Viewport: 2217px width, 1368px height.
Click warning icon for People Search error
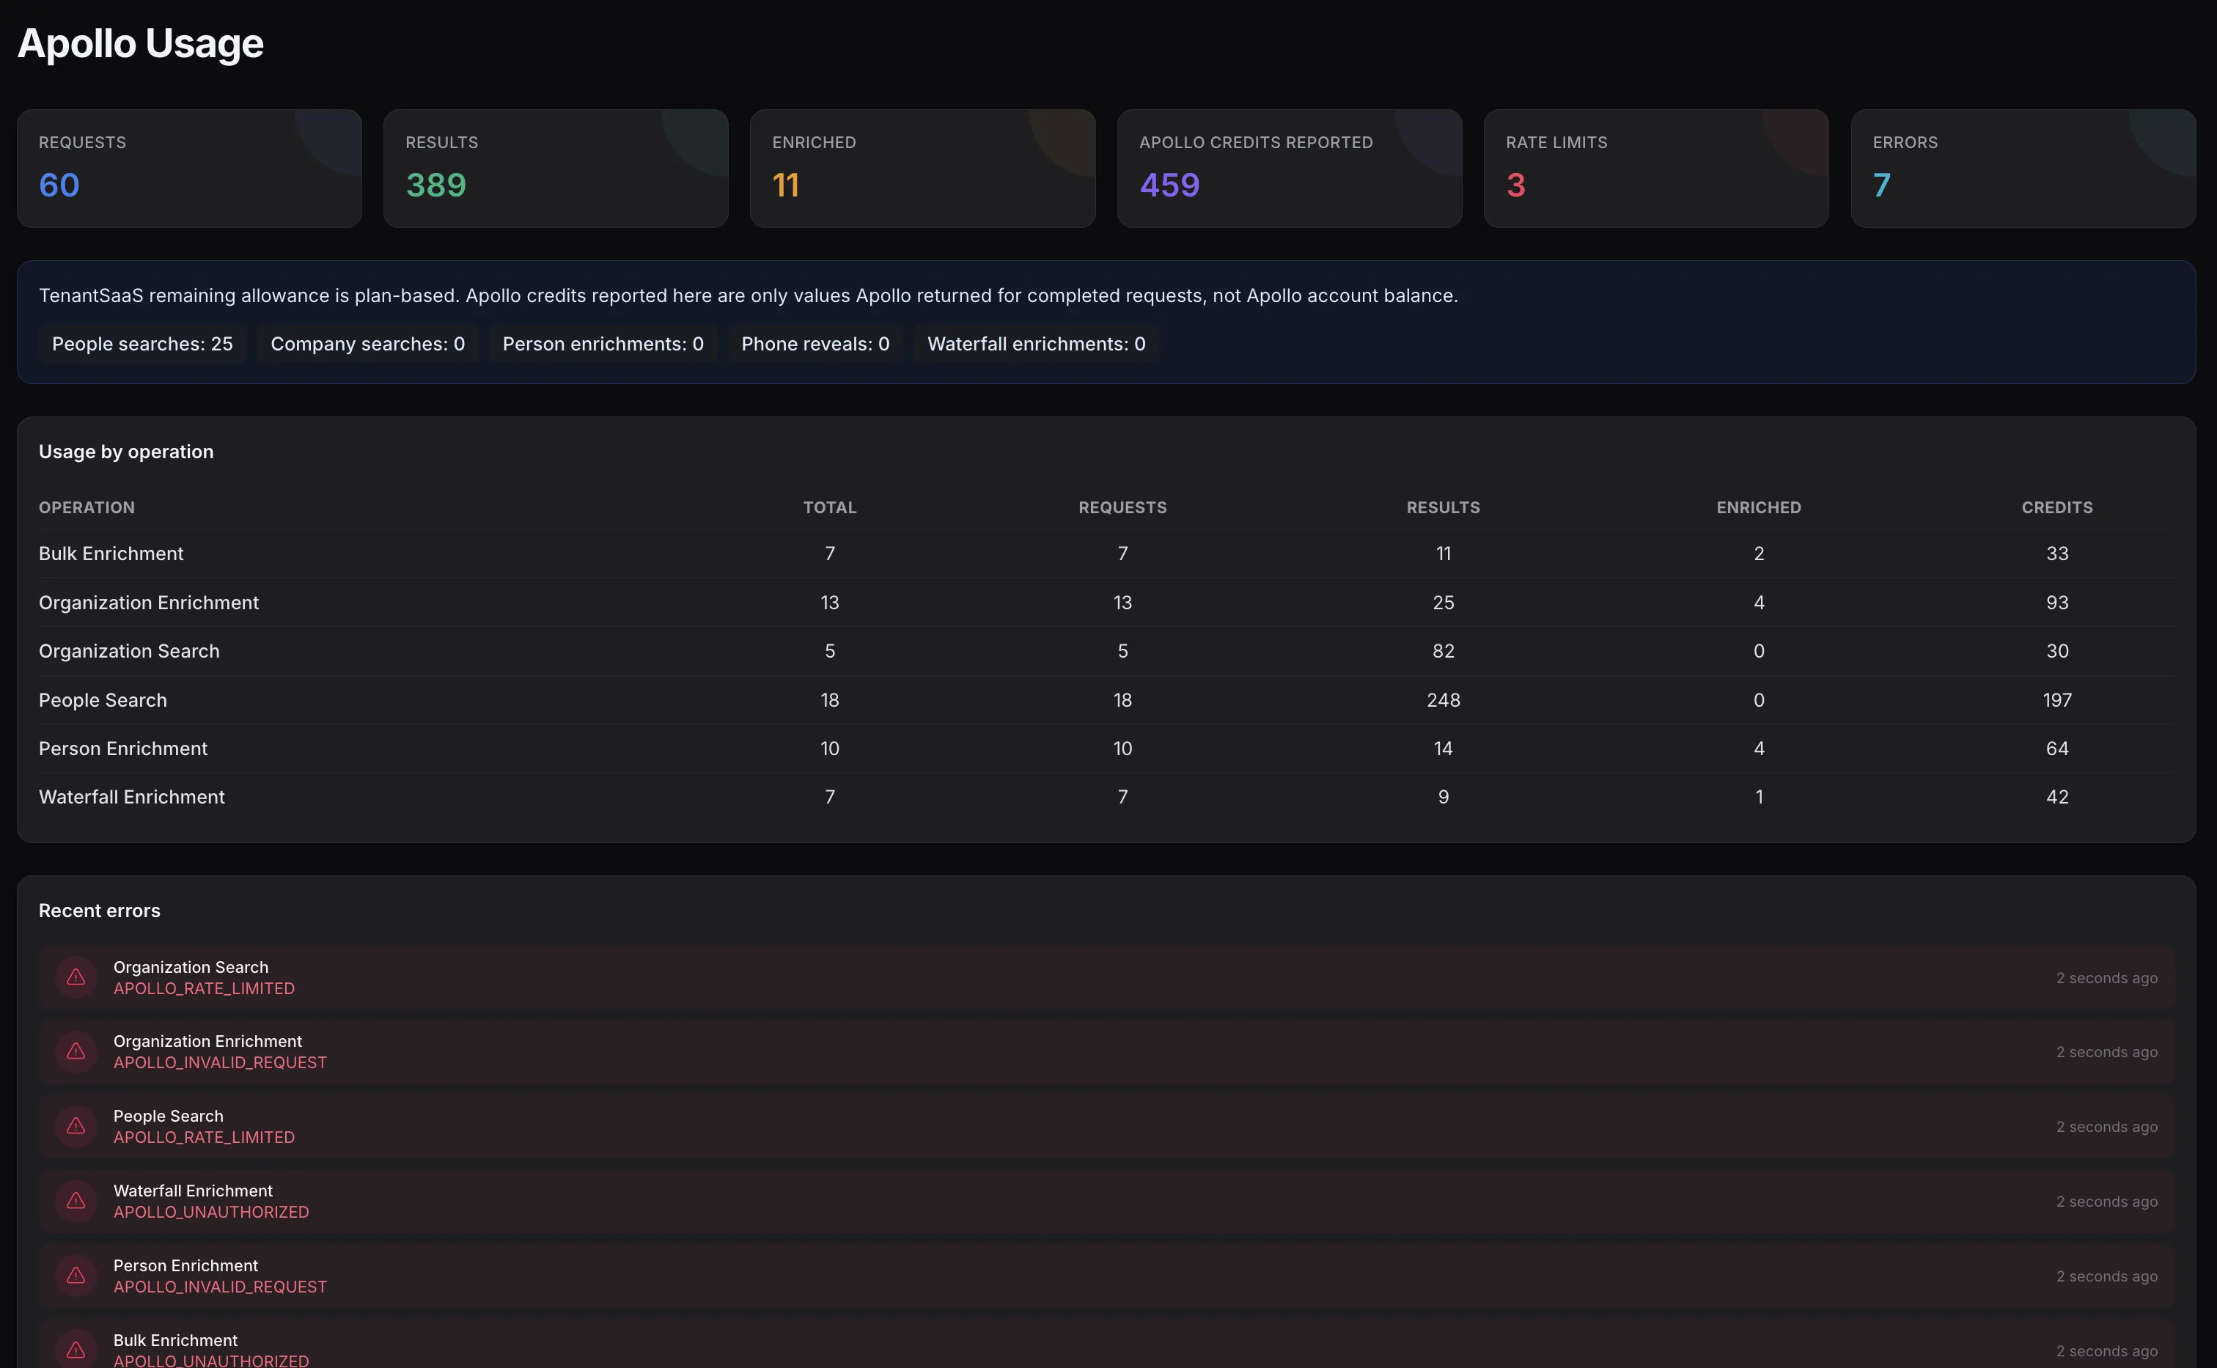click(76, 1126)
